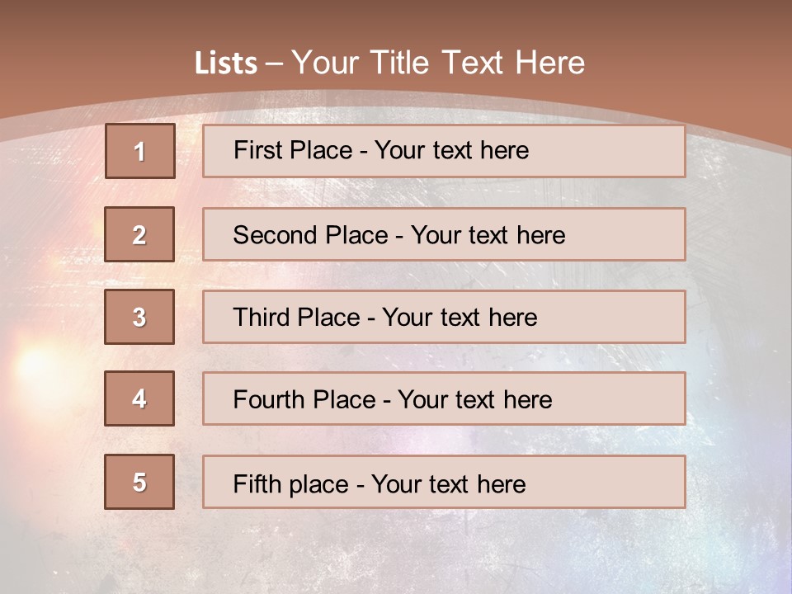This screenshot has width=792, height=594.
Task: Select the number 1 box
Action: tap(140, 151)
